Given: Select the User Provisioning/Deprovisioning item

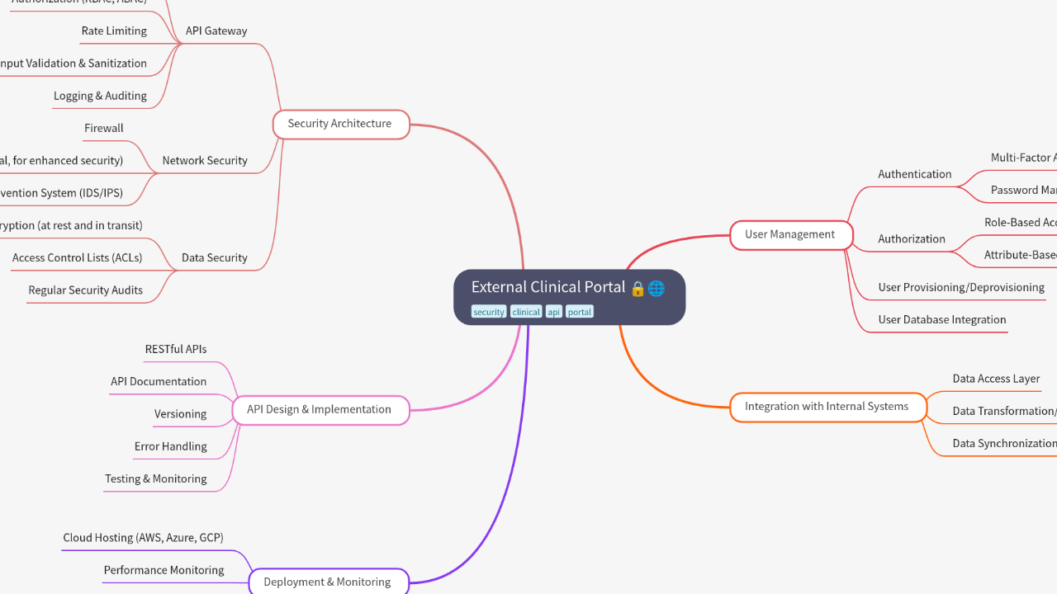Looking at the screenshot, I should (961, 287).
